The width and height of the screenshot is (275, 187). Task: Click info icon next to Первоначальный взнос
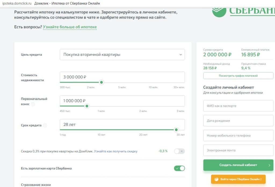point(33,104)
